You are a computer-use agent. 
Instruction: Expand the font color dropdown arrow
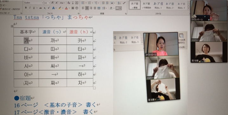69,8
